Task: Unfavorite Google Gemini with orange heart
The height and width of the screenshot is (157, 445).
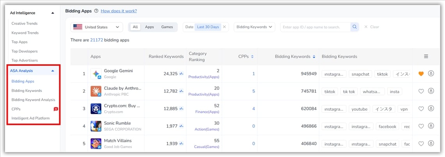Action: [x=421, y=74]
